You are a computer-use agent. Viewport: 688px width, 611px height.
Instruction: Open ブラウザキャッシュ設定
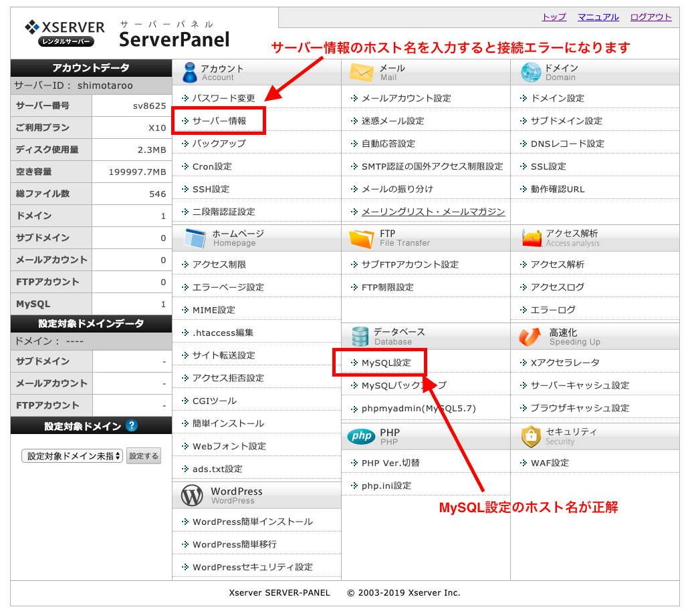580,408
